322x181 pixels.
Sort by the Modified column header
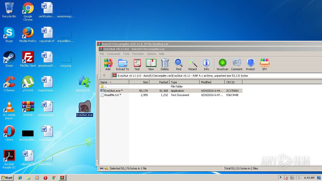point(212,82)
